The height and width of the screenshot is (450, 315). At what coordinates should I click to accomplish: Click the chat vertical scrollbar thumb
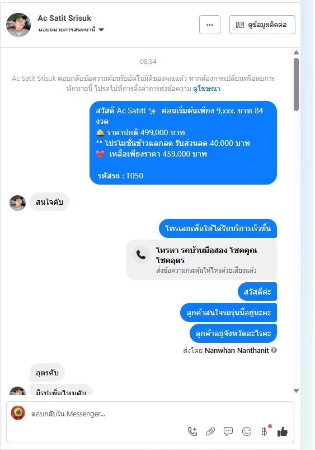pos(296,84)
